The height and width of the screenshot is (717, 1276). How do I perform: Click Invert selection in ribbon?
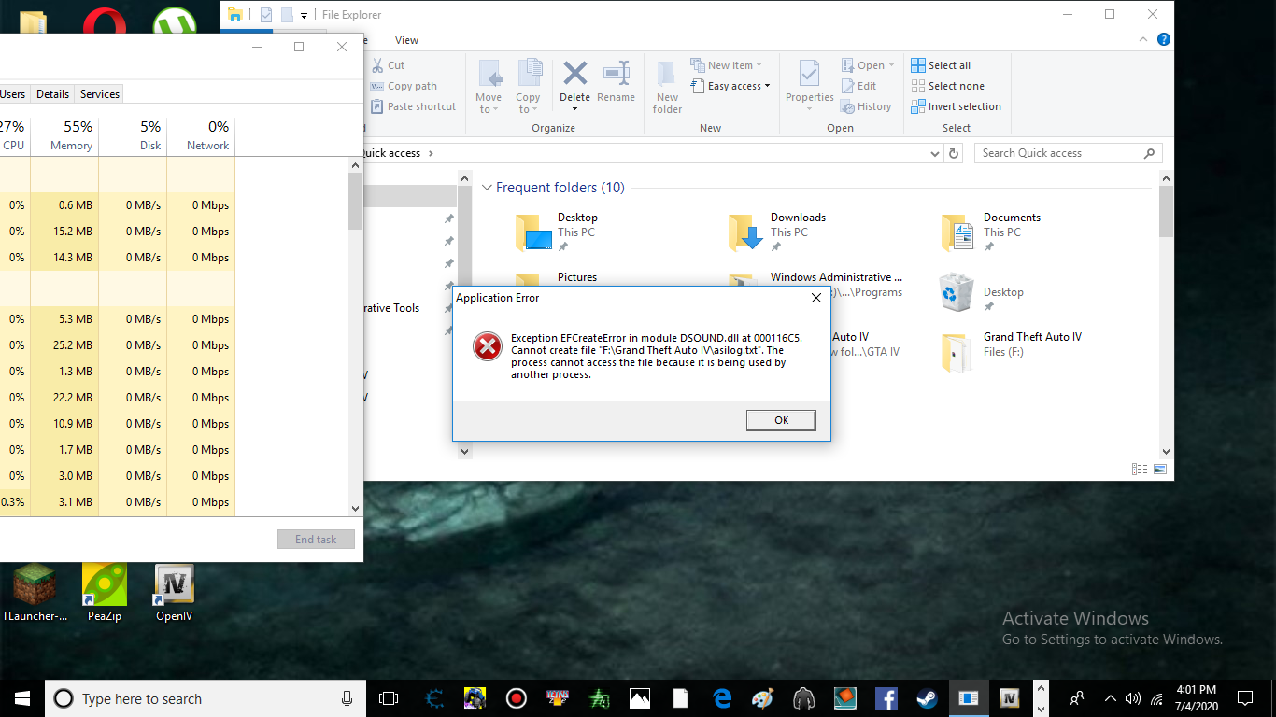point(956,106)
